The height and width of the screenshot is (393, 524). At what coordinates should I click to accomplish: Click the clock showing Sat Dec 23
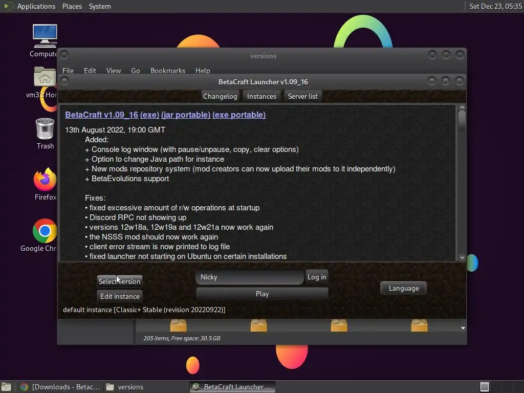click(495, 6)
